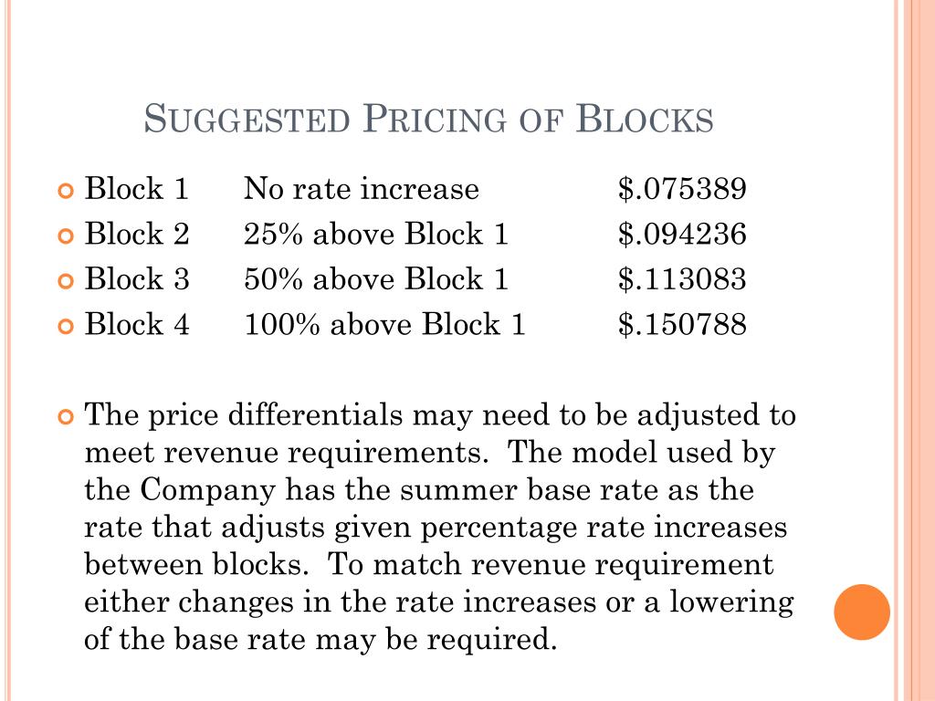Click the paragraph about revenue requirements
The width and height of the screenshot is (935, 701).
(440, 528)
